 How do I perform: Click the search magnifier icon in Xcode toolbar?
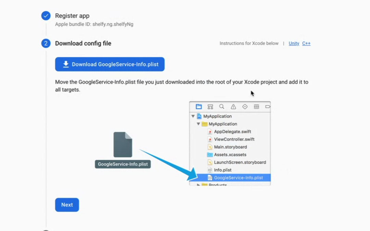click(x=222, y=107)
